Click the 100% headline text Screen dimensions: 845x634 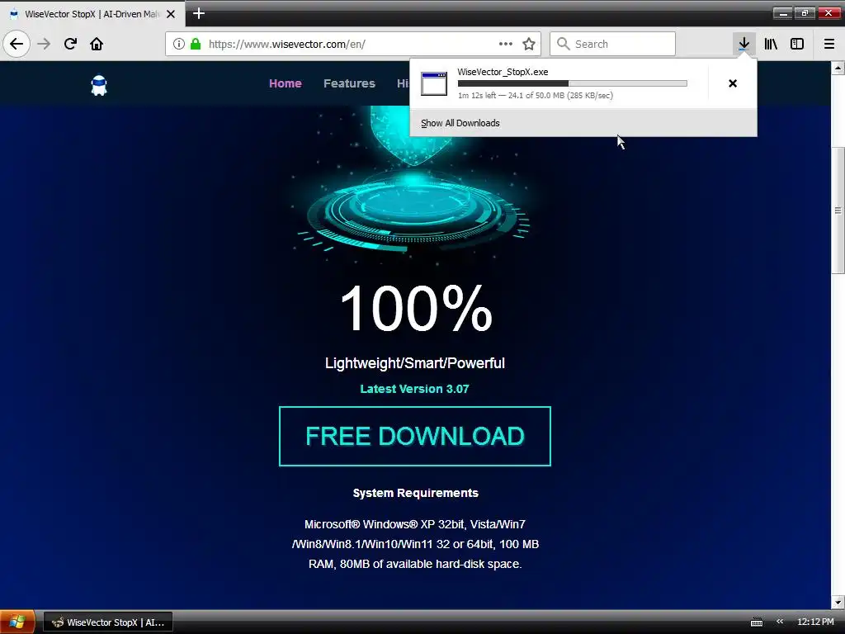point(416,308)
